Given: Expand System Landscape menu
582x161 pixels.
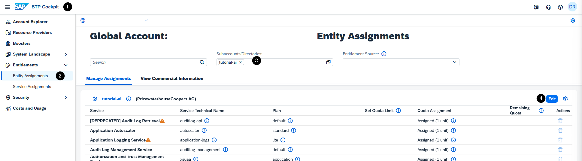Looking at the screenshot, I should pos(66,54).
